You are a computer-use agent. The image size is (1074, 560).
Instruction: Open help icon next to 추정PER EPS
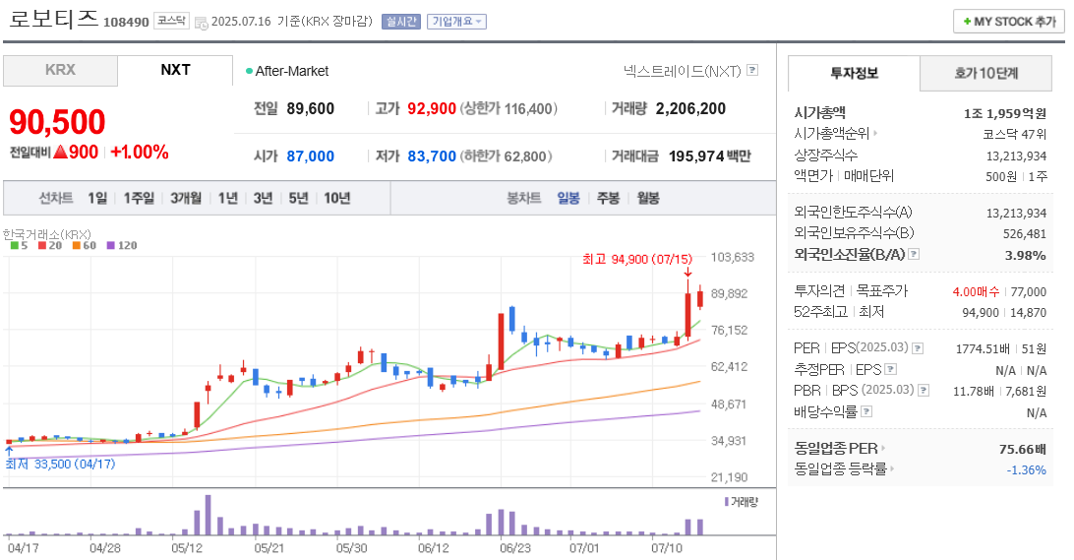(x=890, y=369)
